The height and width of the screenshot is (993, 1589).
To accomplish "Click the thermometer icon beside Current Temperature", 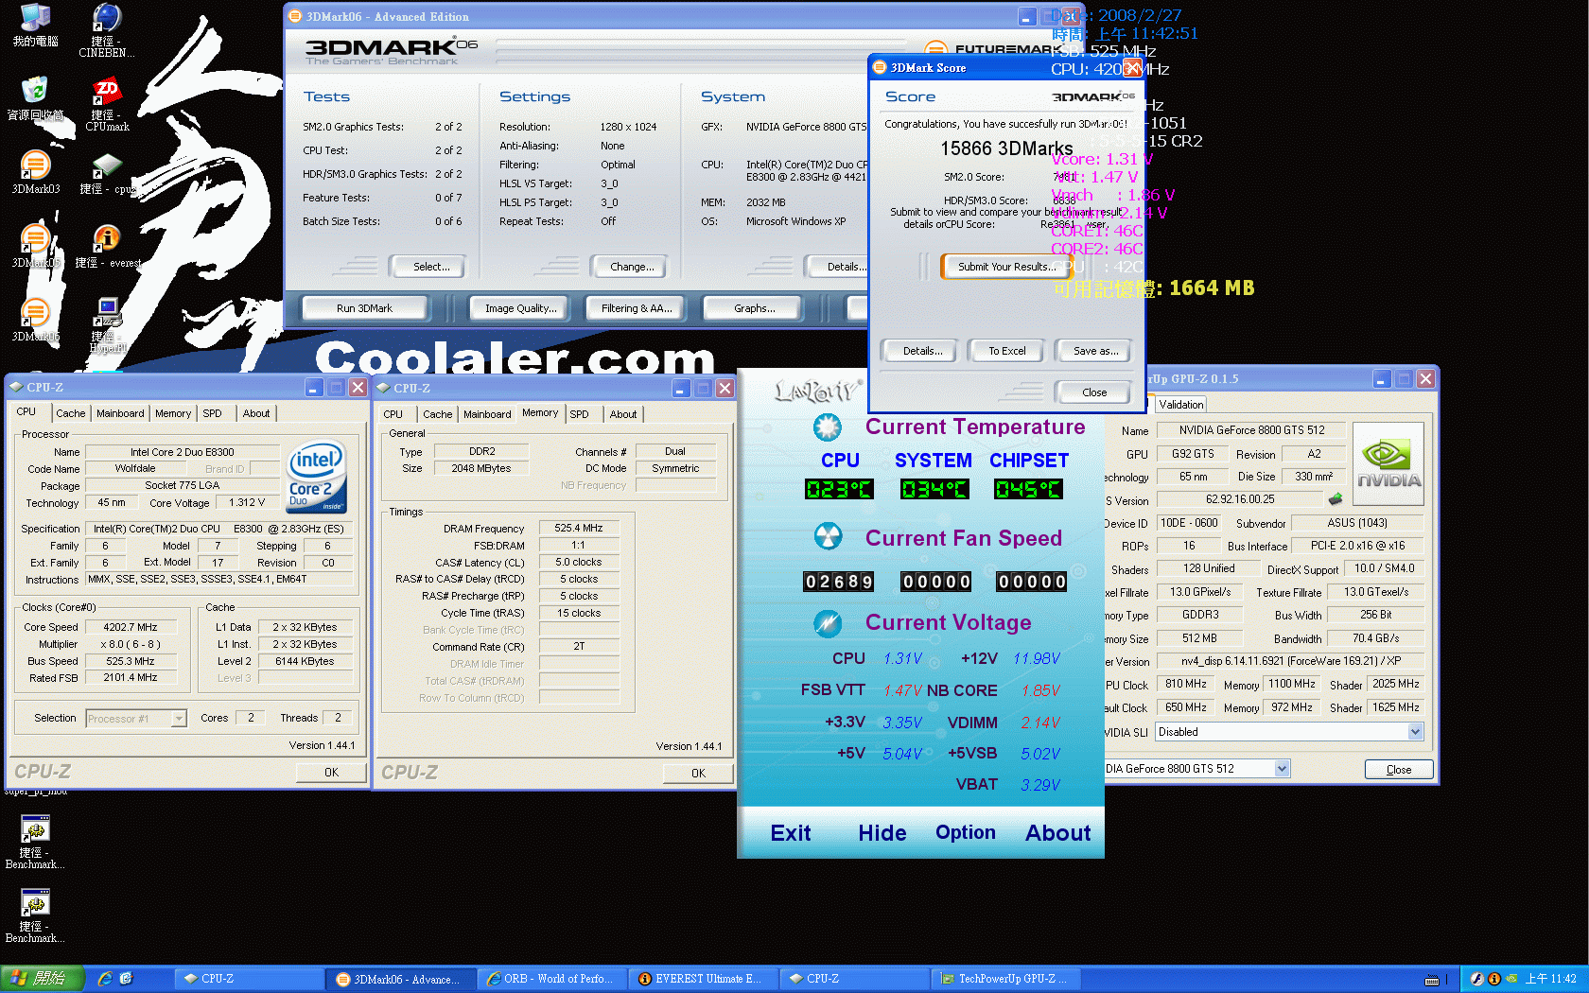I will 828,427.
